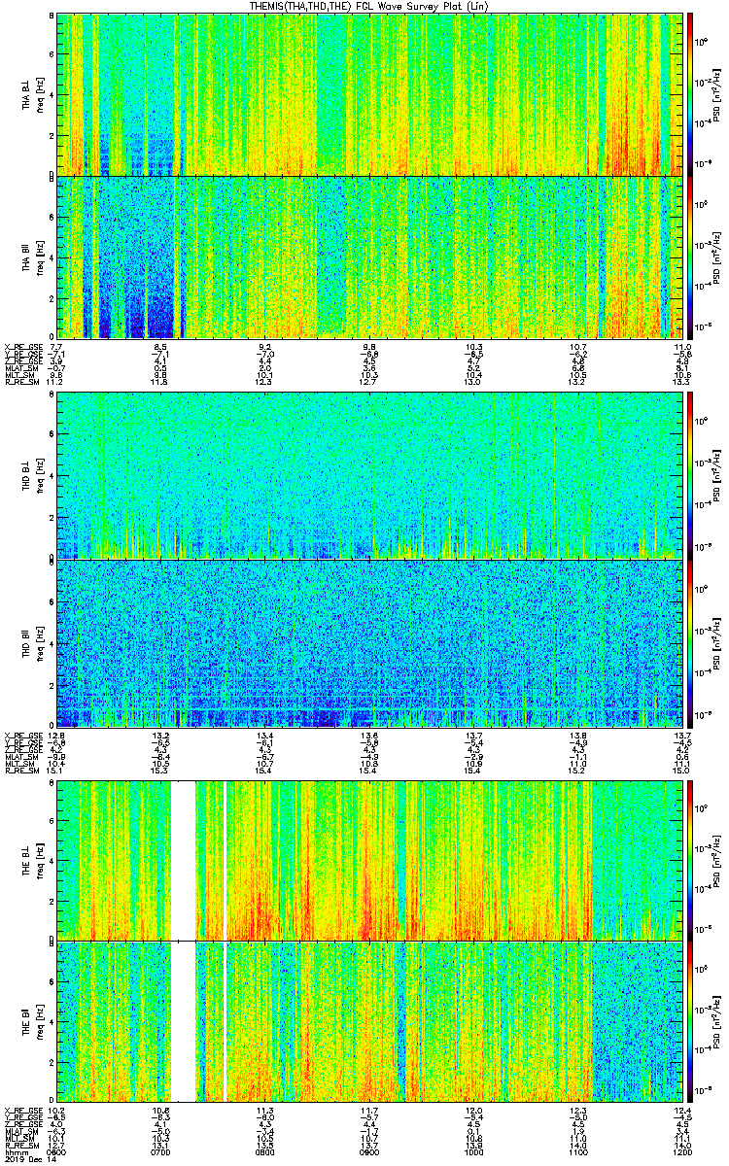729x1166 pixels.
Task: Click the PSD color bar beside THE B-parallel
Action: coord(691,1022)
